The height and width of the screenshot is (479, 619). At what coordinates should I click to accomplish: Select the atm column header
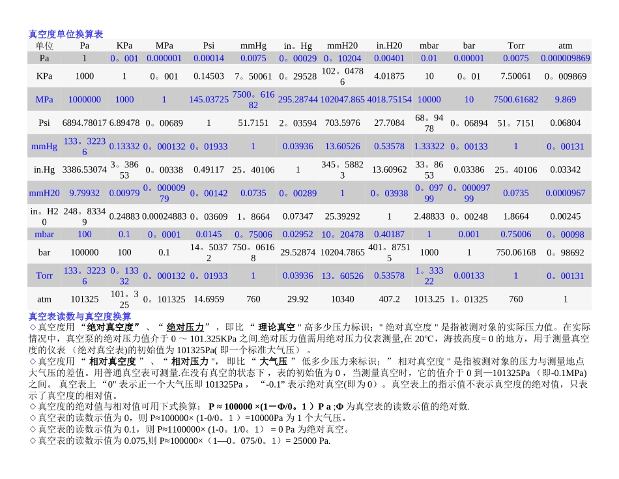coord(566,46)
